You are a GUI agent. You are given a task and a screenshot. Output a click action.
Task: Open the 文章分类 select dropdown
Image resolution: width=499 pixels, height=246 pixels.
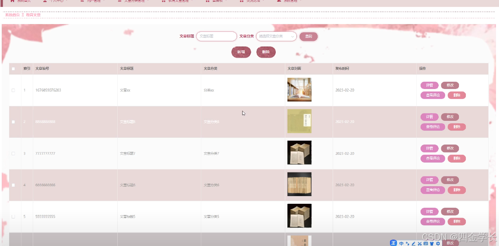276,36
